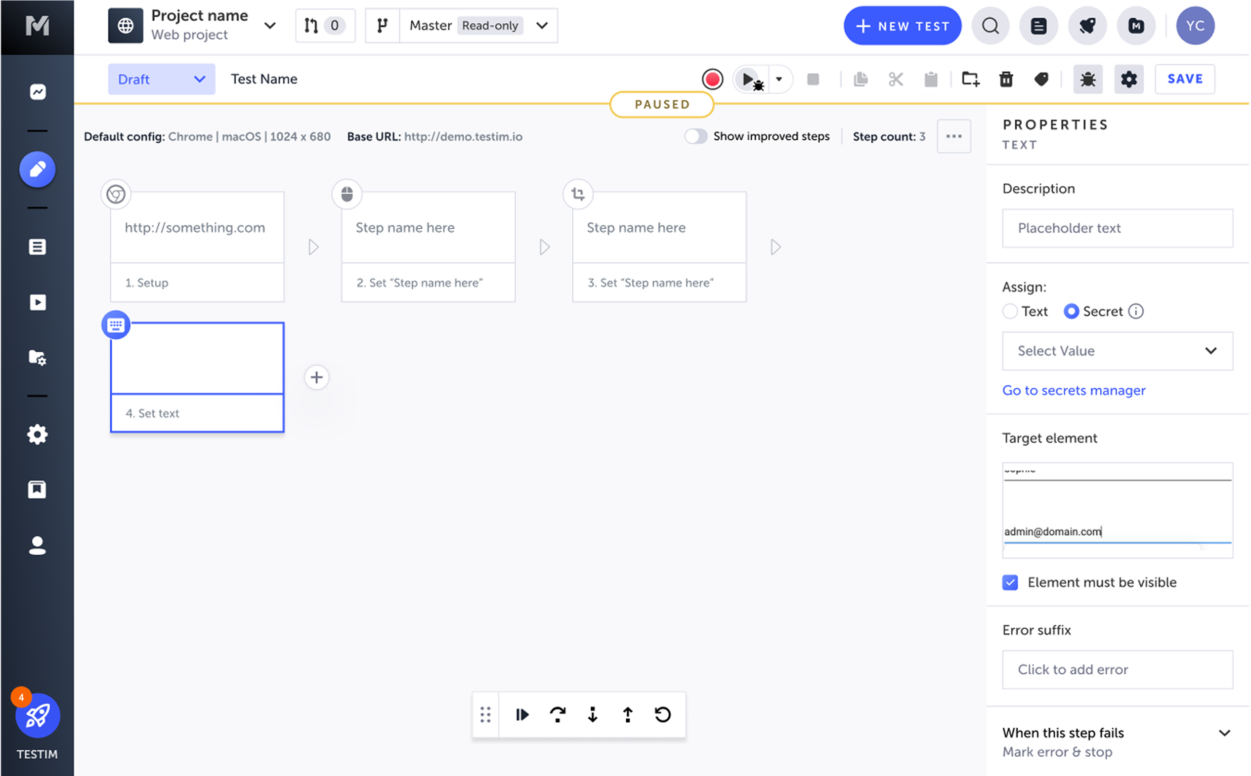Click the Testim rocket icon
This screenshot has height=776, width=1251.
click(x=38, y=716)
